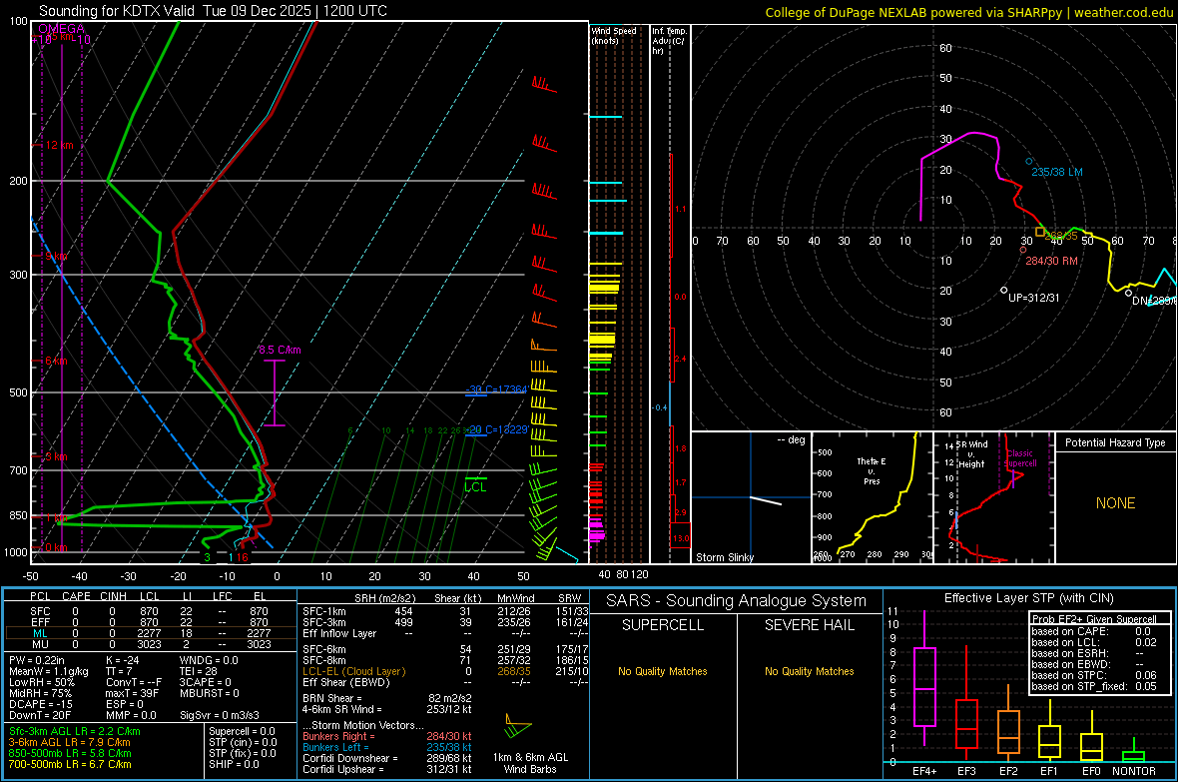Click the OMEGA label
This screenshot has height=782, width=1178.
pyautogui.click(x=62, y=29)
